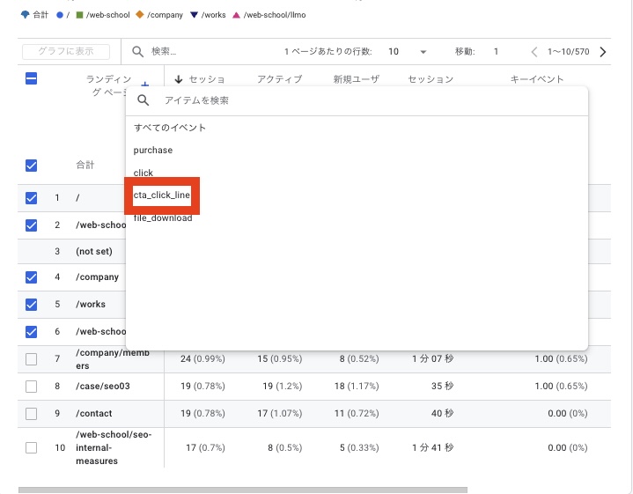
Task: Click the /works row label
Action: tap(91, 304)
